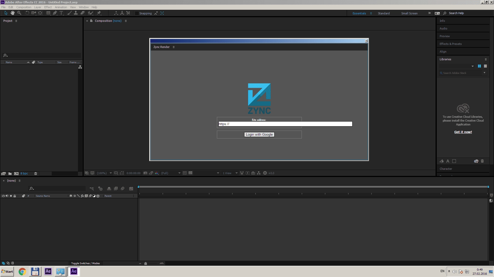The image size is (494, 277).
Task: Select the Horizontal Type tool
Action: pyautogui.click(x=61, y=13)
